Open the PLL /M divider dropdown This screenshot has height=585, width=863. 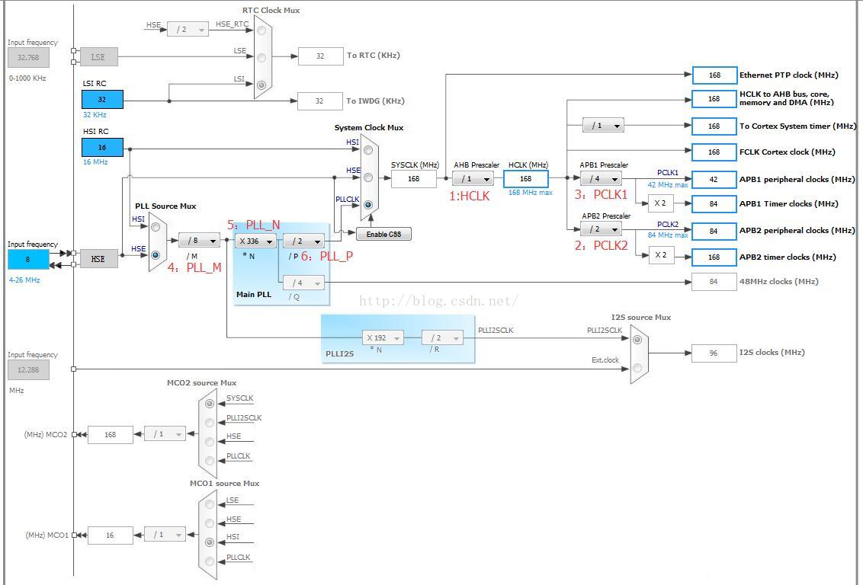tap(199, 240)
